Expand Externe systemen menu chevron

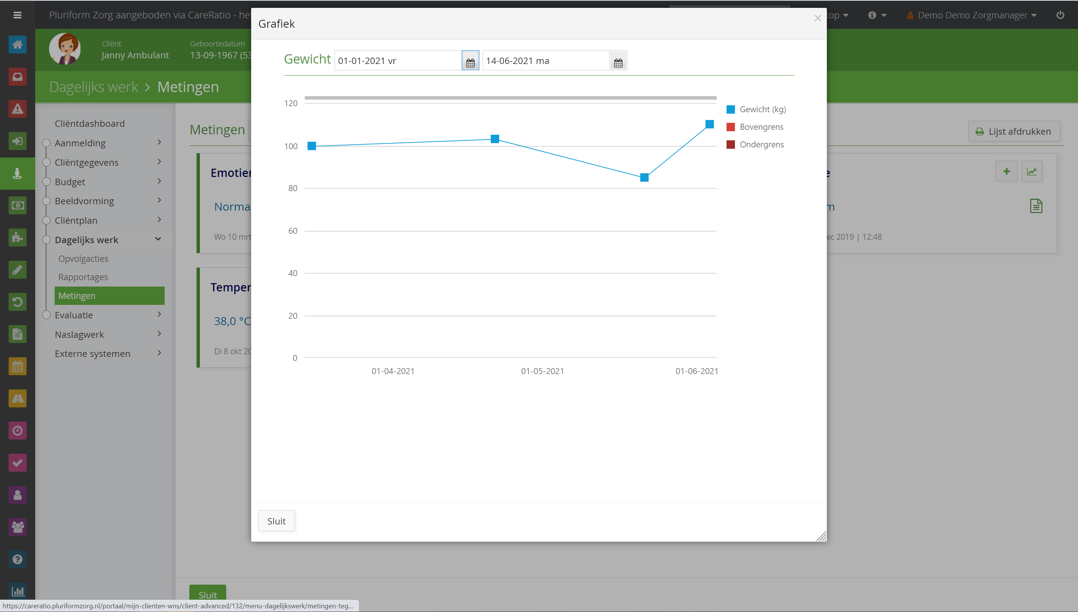[159, 353]
